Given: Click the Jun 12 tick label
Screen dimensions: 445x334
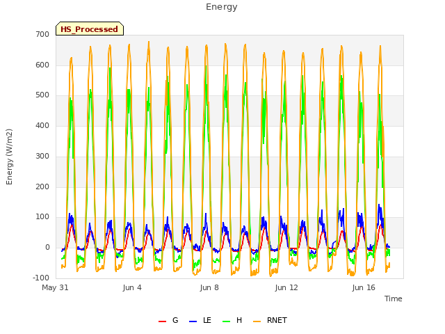Looking at the screenshot, I should pos(286,287).
